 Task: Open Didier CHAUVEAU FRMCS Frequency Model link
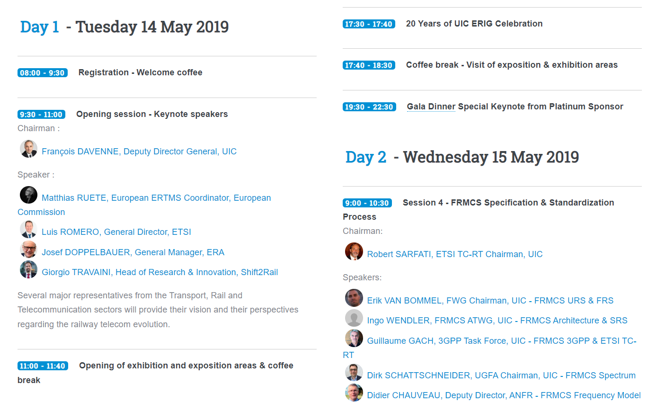(504, 395)
